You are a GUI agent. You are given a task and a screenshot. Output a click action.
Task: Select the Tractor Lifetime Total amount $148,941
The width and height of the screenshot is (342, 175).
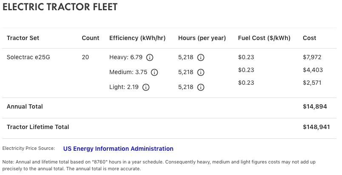tap(316, 127)
